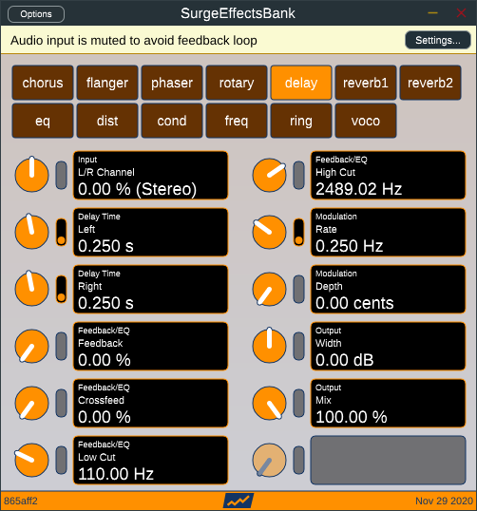This screenshot has width=477, height=511.
Task: Click the Modulation Depth knob
Action: [x=269, y=289]
